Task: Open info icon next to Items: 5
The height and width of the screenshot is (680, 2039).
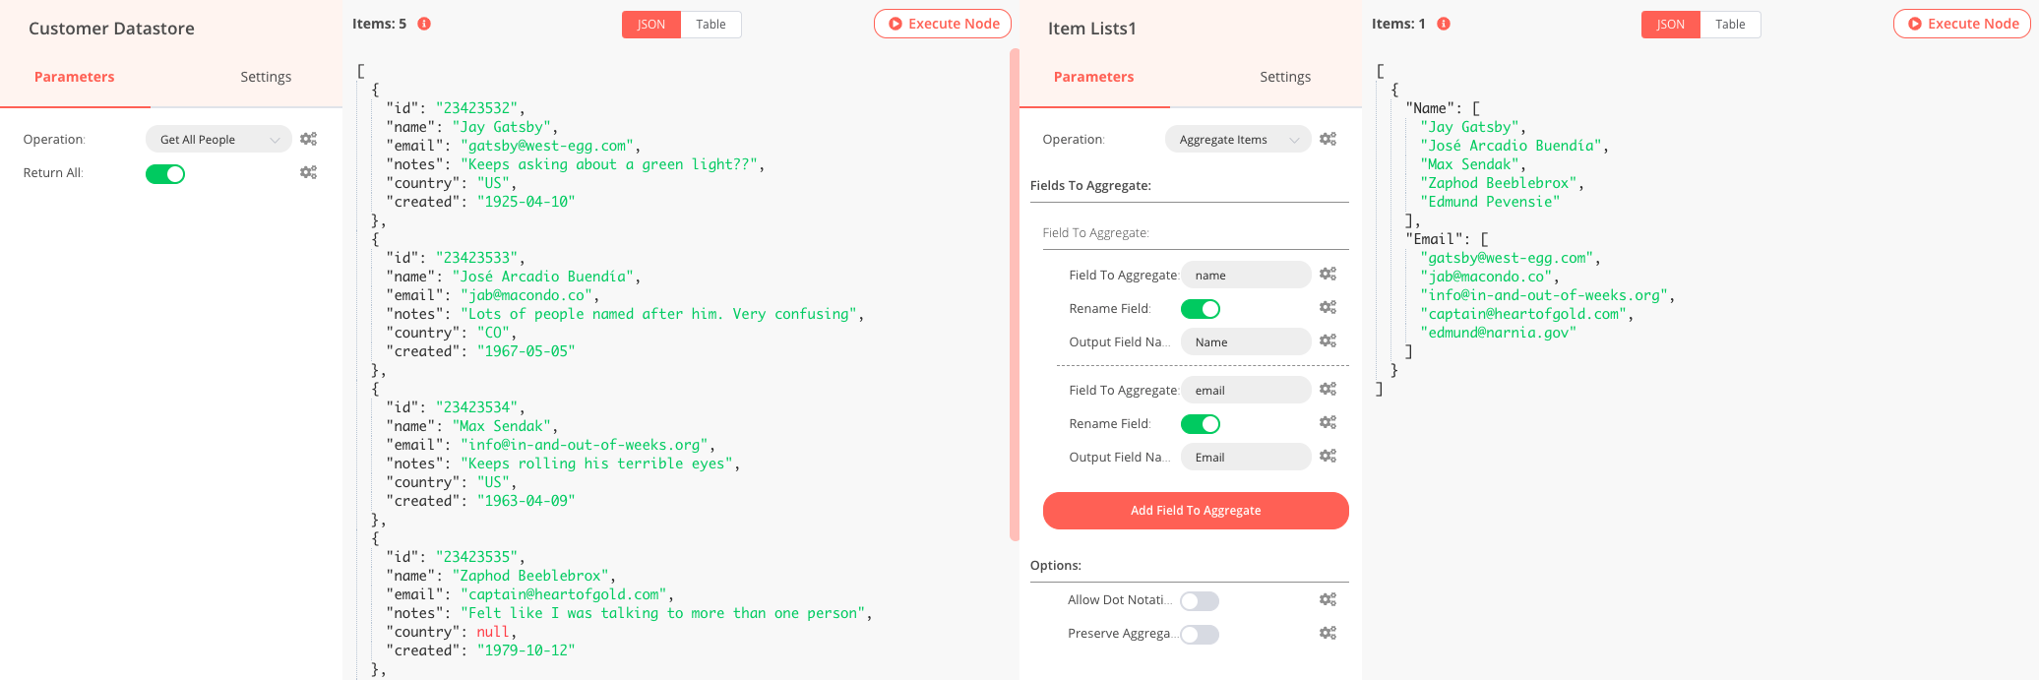Action: 424,24
